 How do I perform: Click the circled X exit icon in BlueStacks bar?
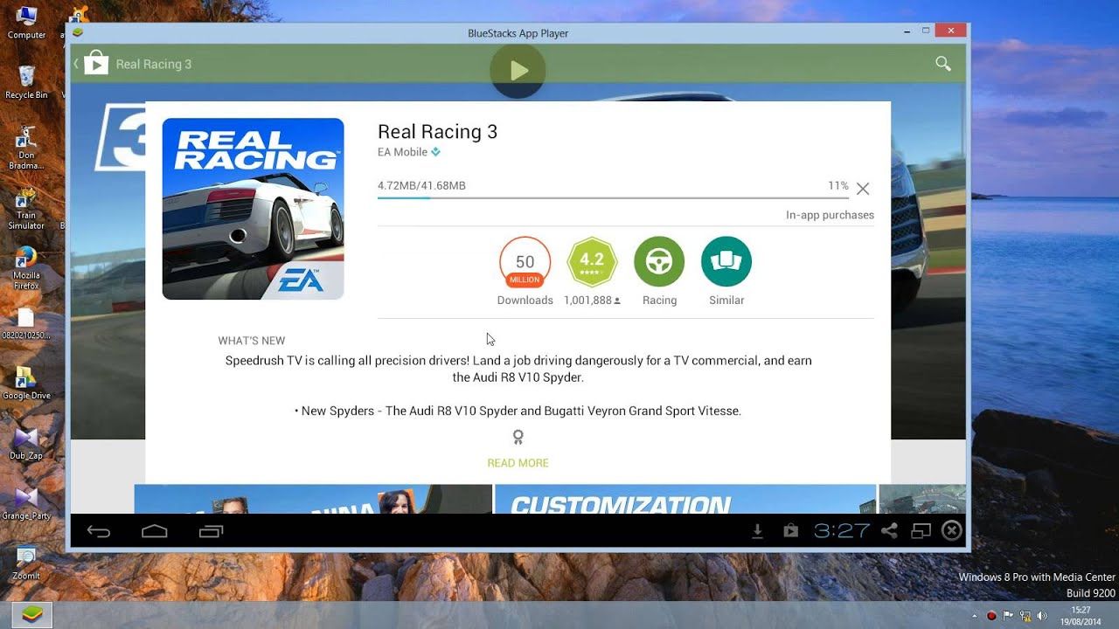[952, 531]
